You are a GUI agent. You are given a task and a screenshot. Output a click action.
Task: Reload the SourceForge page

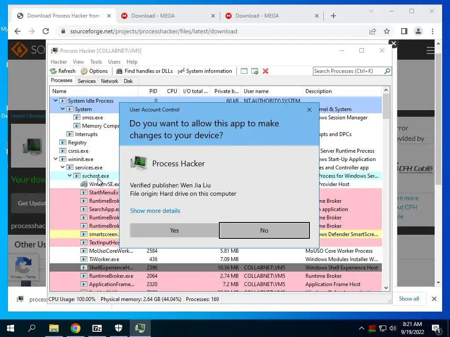pos(46,31)
